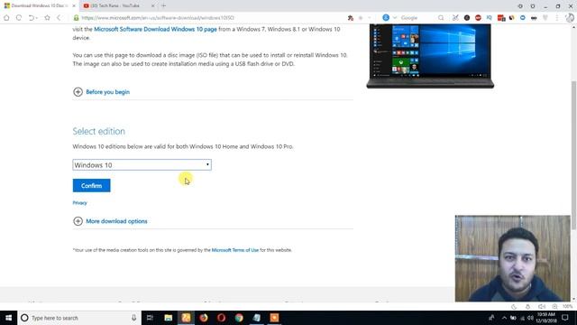This screenshot has height=325, width=577.
Task: Click the red ad blocker extension icon
Action: click(x=478, y=18)
